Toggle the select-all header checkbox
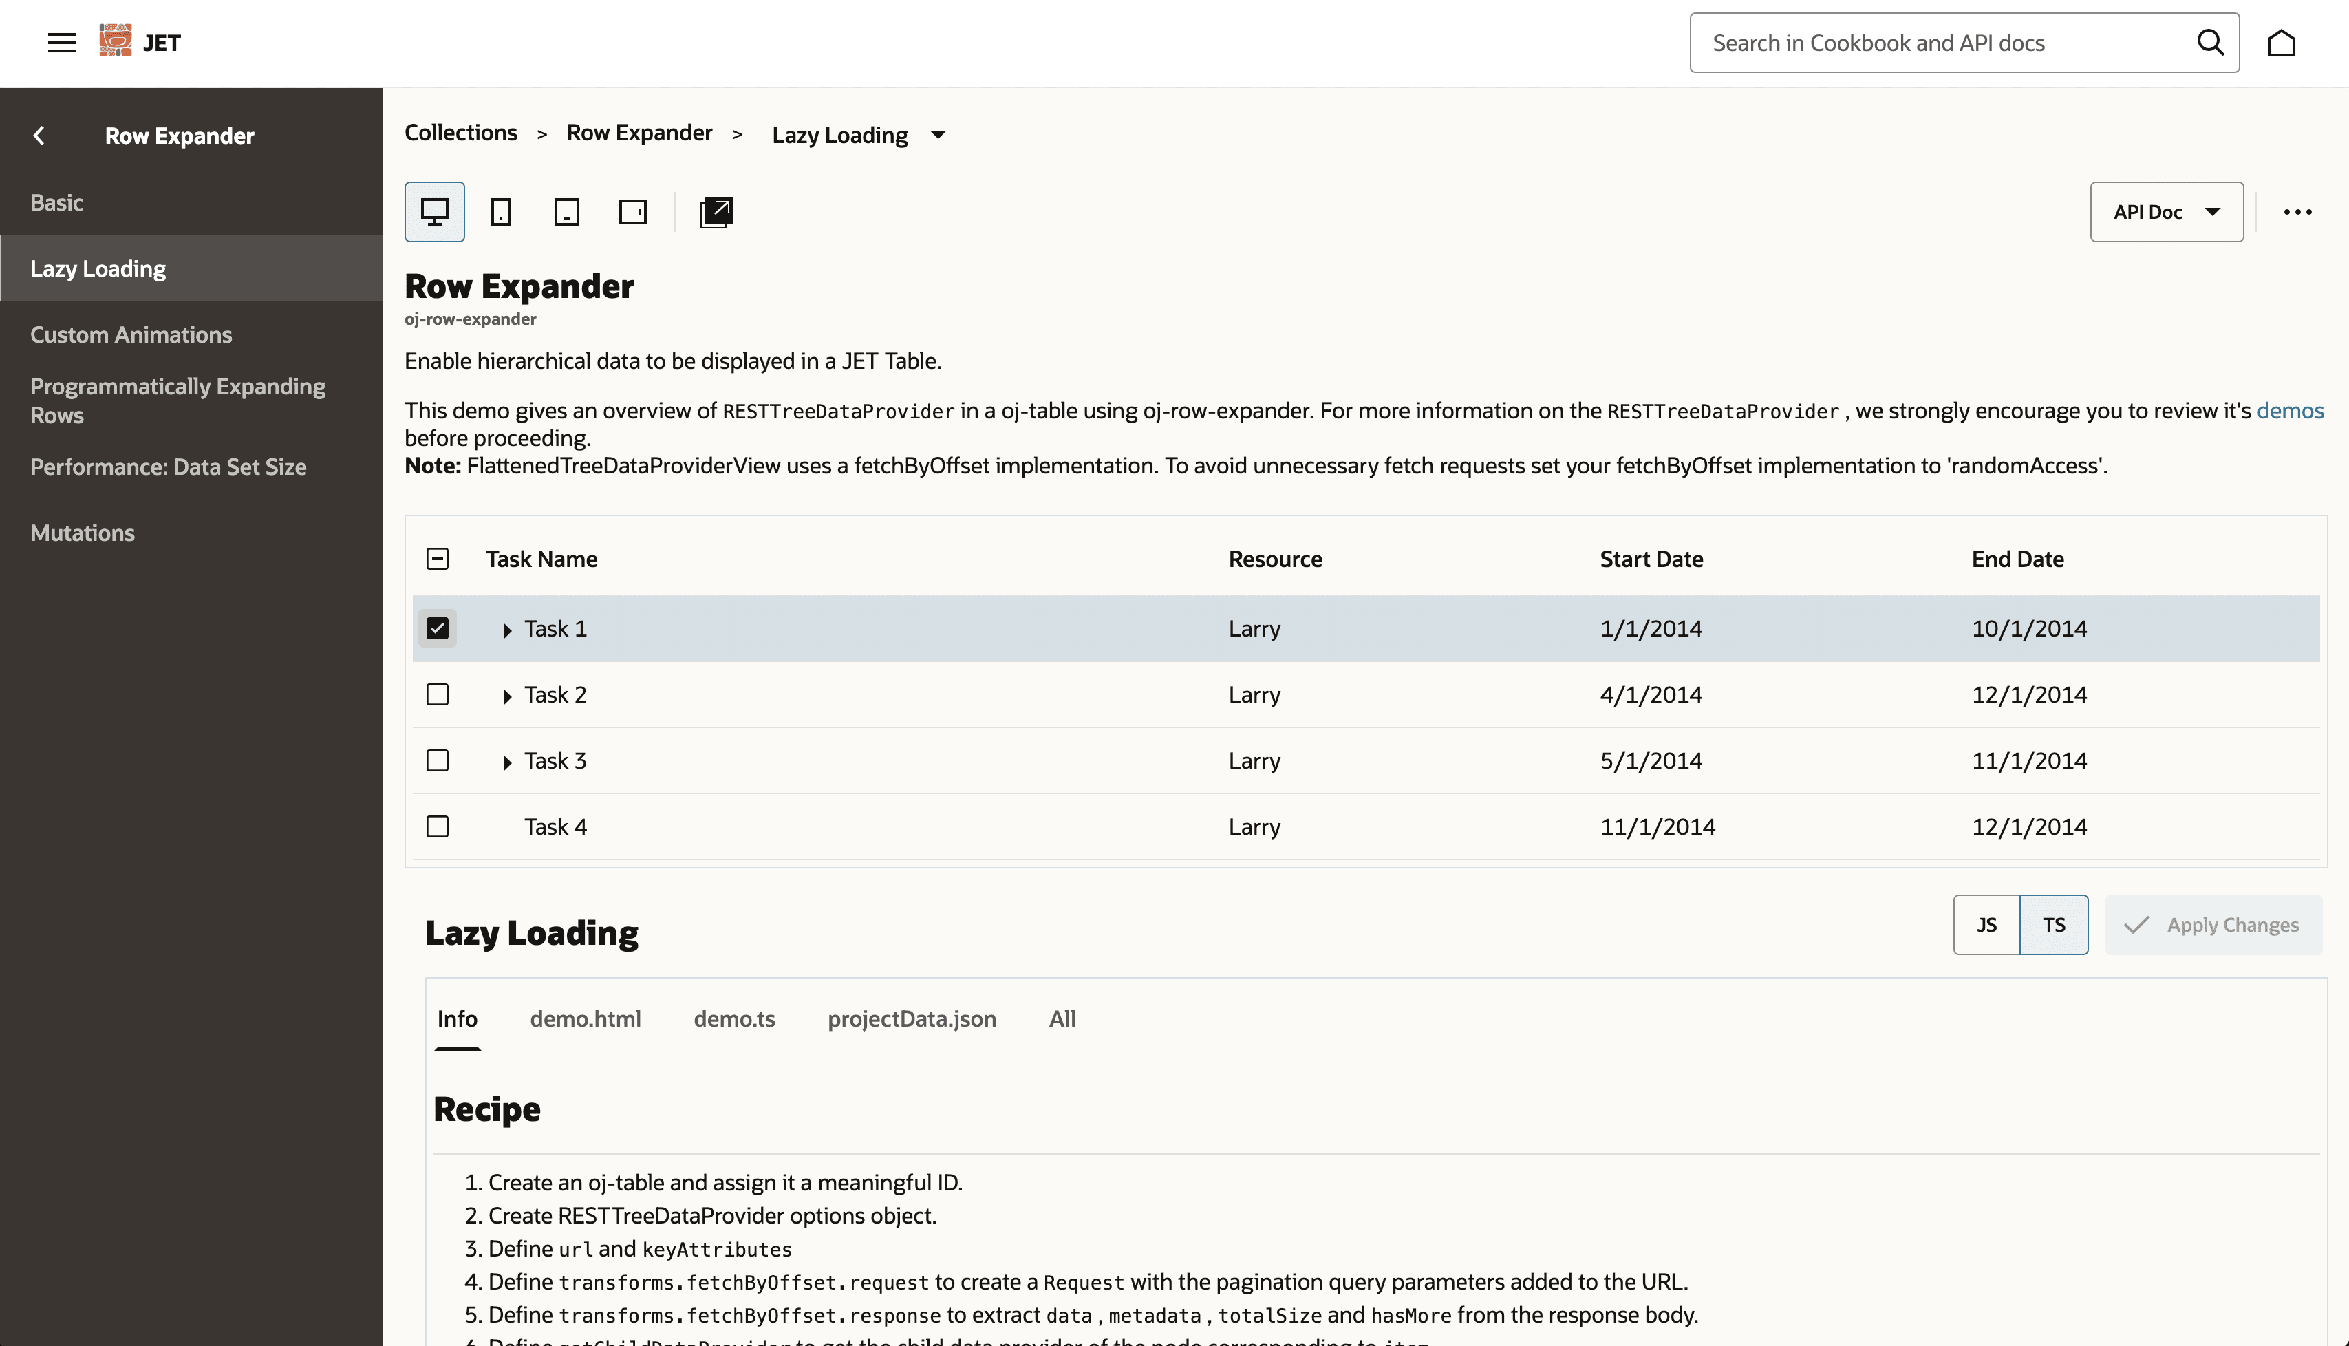The image size is (2349, 1346). pyautogui.click(x=437, y=558)
